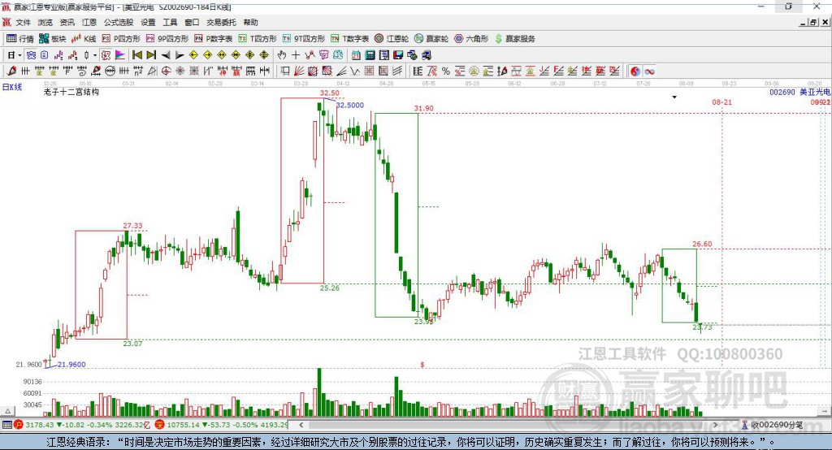Select the rectangle drawing tool
The width and height of the screenshot is (832, 450).
[x=284, y=71]
